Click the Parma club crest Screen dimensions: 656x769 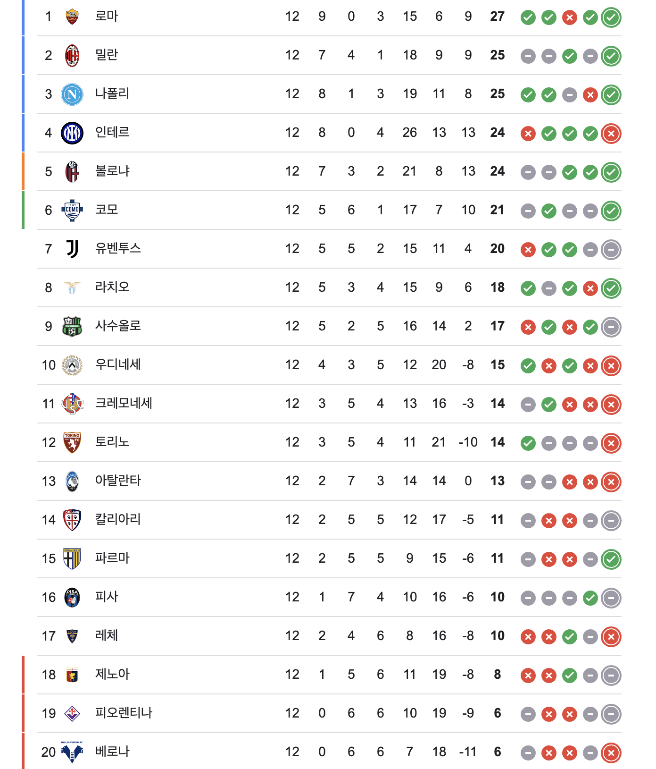(72, 558)
